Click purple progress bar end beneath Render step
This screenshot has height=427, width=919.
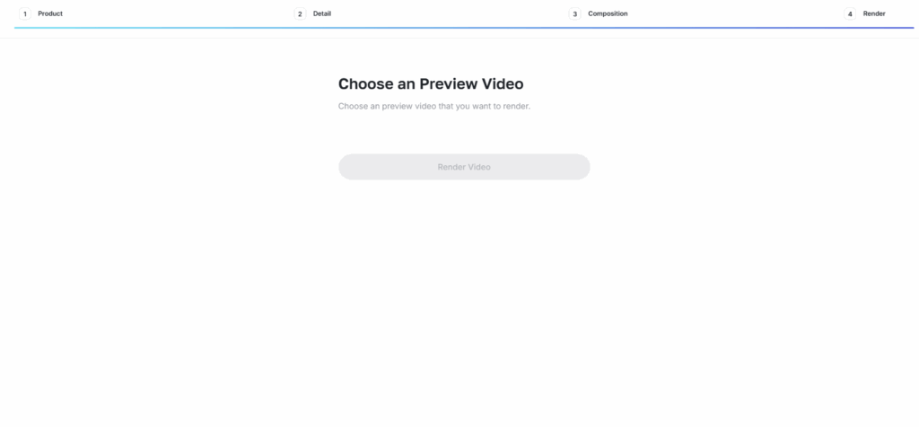pyautogui.click(x=878, y=28)
